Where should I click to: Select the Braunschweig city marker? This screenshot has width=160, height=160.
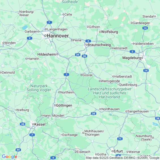click(86, 45)
